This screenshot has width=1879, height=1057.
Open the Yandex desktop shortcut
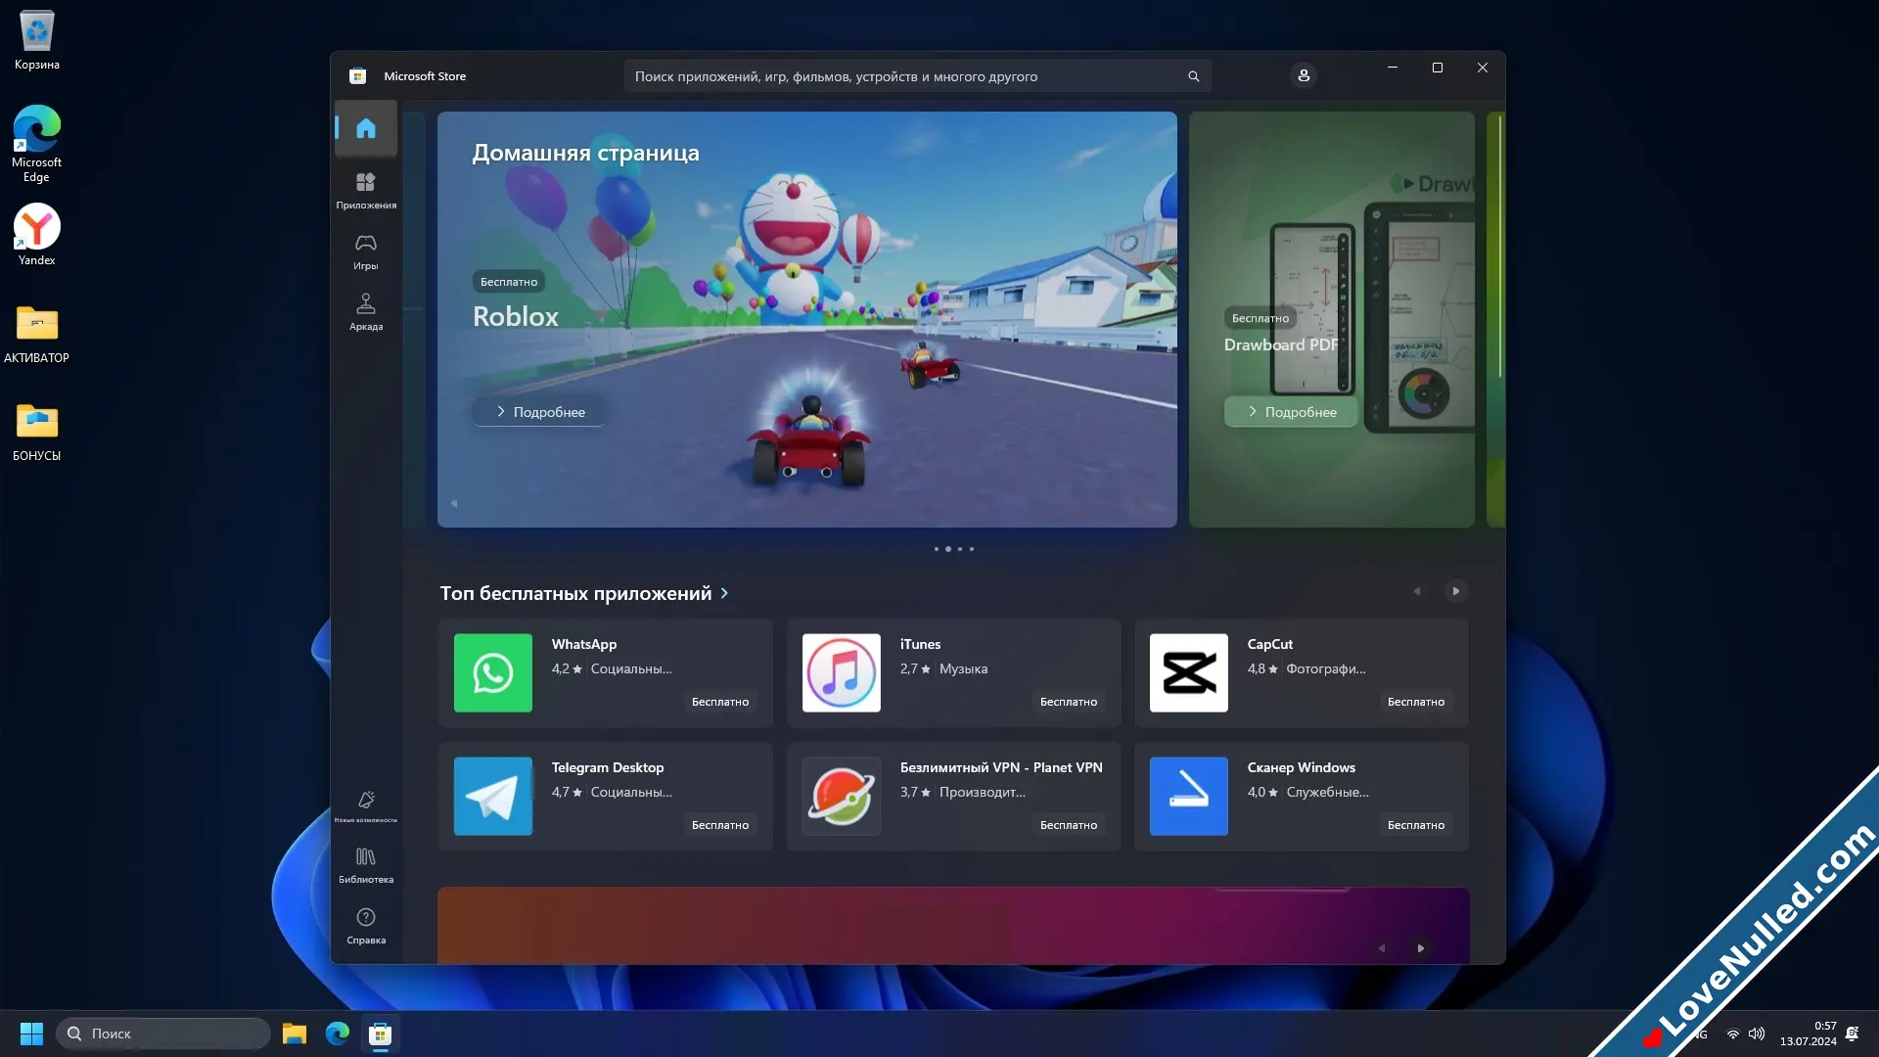point(36,235)
